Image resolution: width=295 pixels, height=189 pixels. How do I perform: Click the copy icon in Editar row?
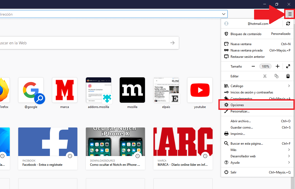pyautogui.click(x=276, y=76)
